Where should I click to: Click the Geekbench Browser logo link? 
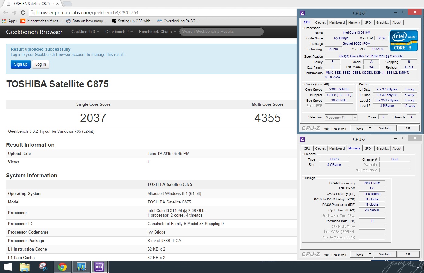(34, 32)
